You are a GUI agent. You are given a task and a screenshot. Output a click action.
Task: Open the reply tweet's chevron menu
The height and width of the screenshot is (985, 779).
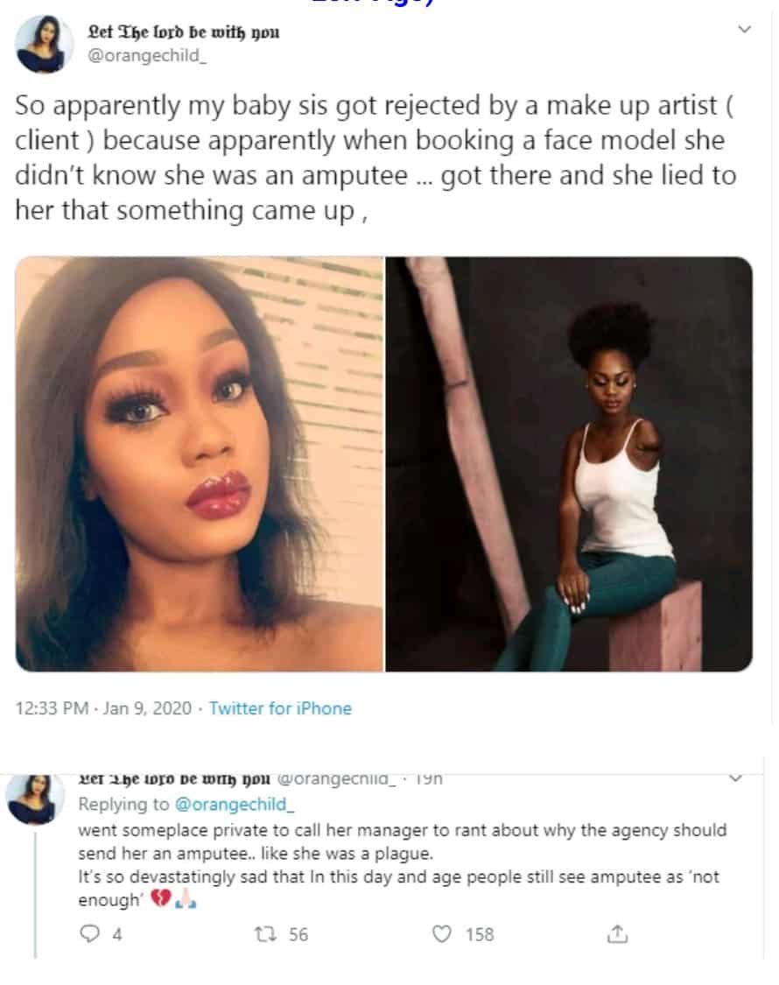tap(734, 777)
